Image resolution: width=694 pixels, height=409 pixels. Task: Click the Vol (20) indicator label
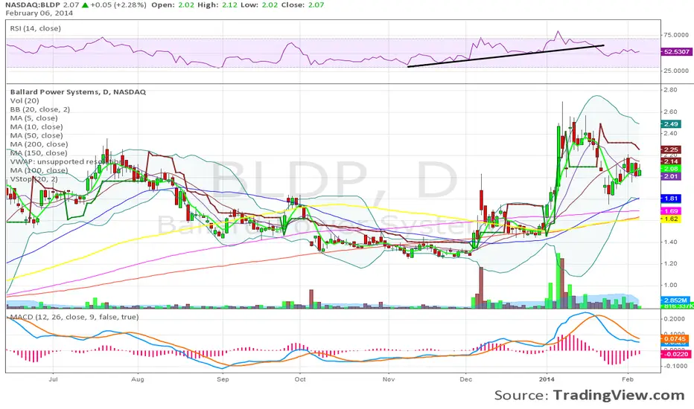25,101
